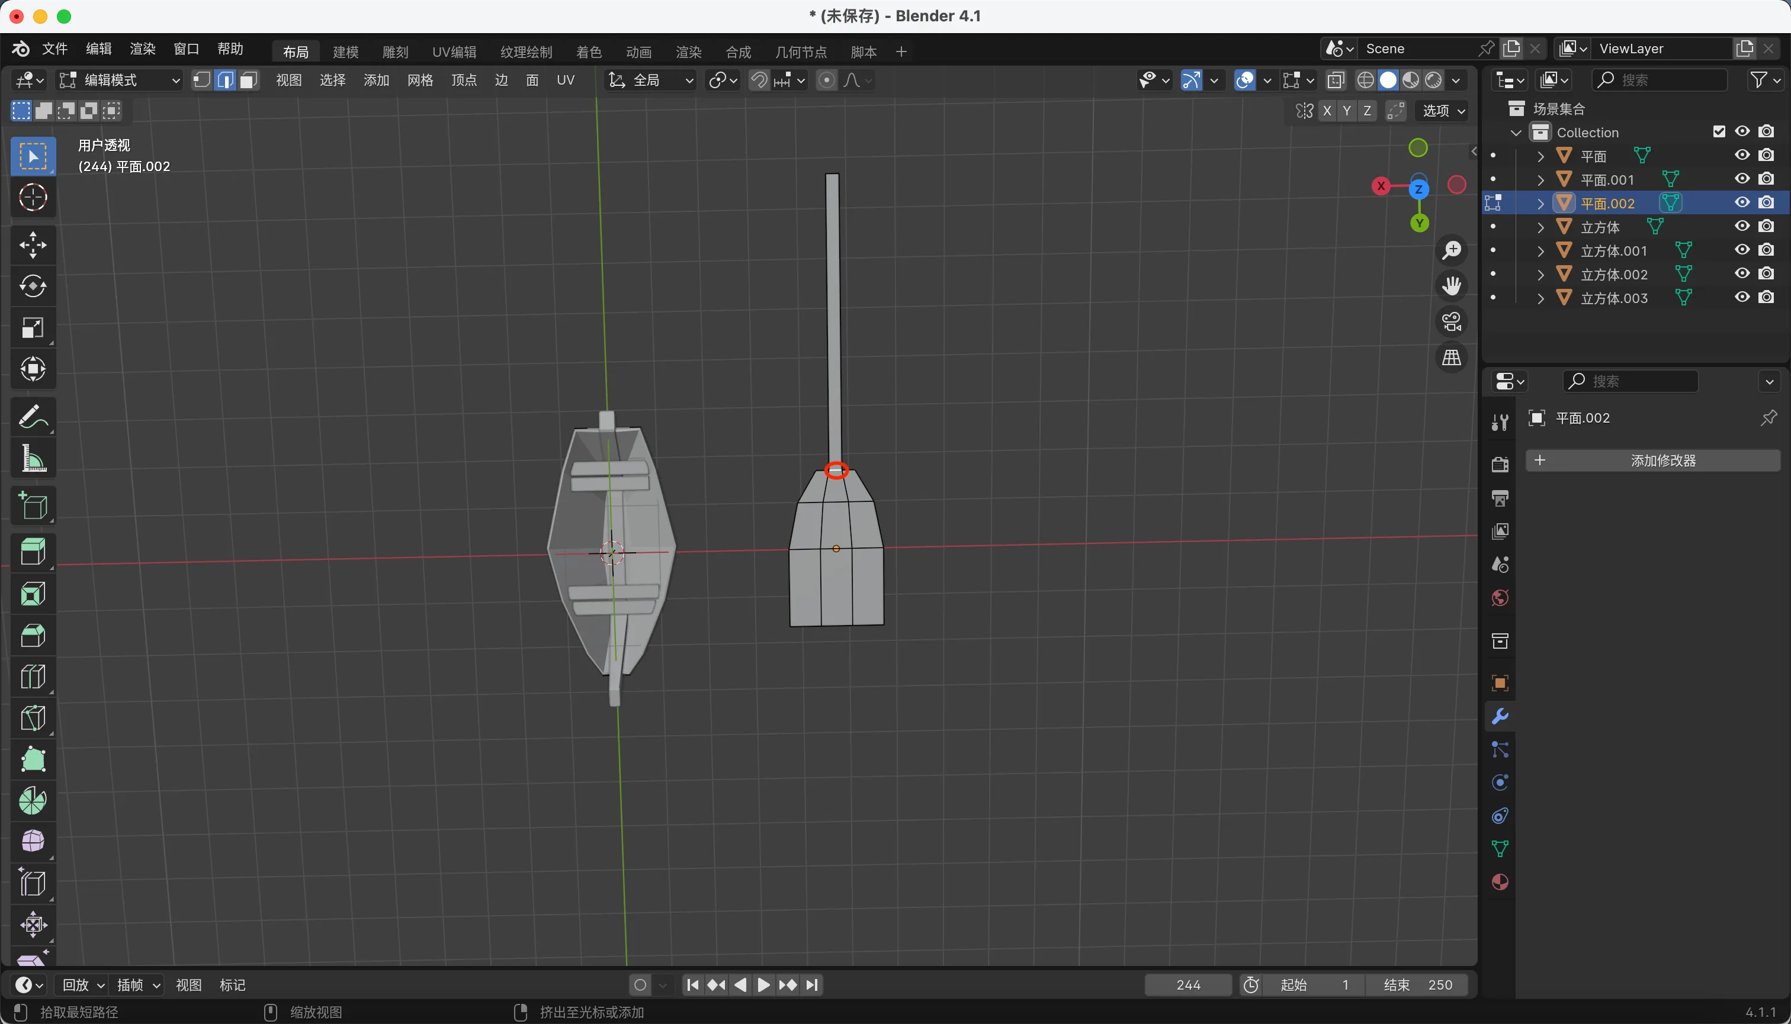Viewport: 1791px width, 1024px height.
Task: Activate the Scale tool
Action: (33, 328)
